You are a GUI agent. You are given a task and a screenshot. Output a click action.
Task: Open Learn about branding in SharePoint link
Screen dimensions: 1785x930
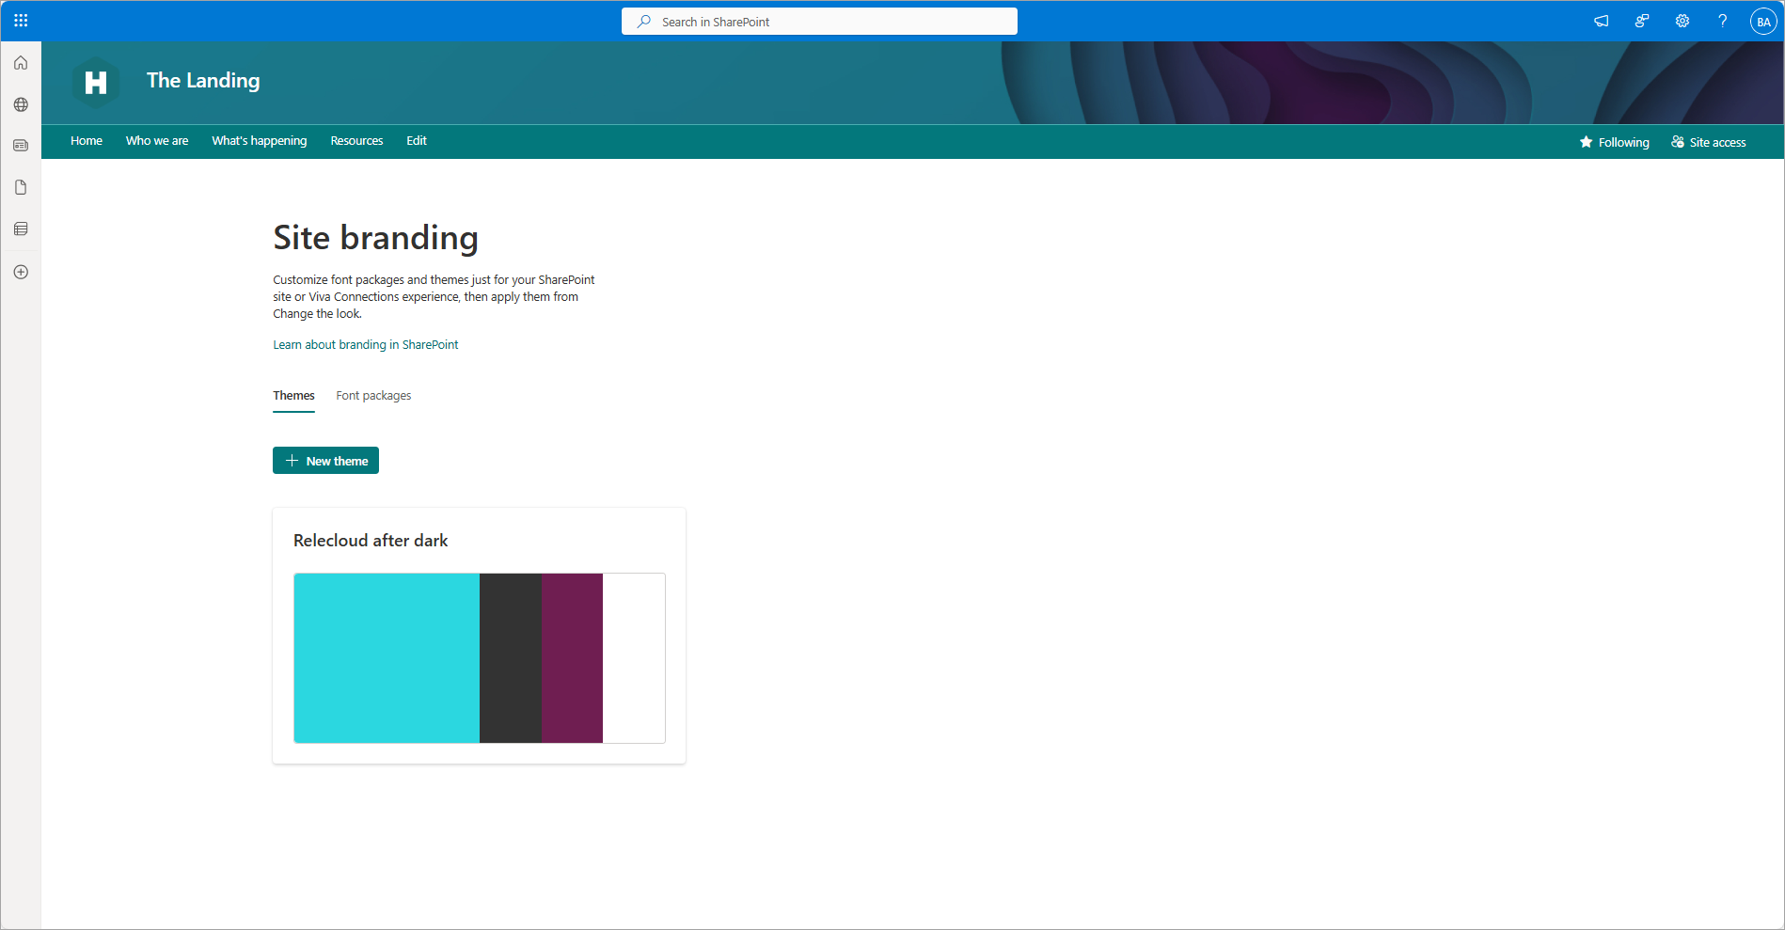[366, 345]
